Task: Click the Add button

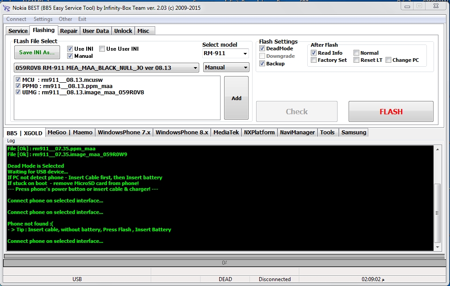Action: click(x=236, y=98)
